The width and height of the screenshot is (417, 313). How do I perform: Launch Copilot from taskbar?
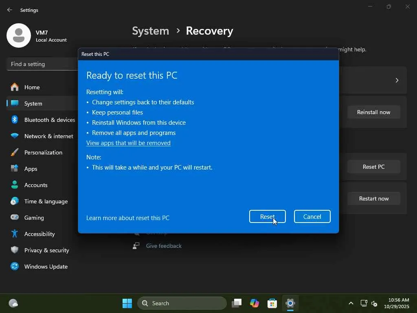click(255, 303)
